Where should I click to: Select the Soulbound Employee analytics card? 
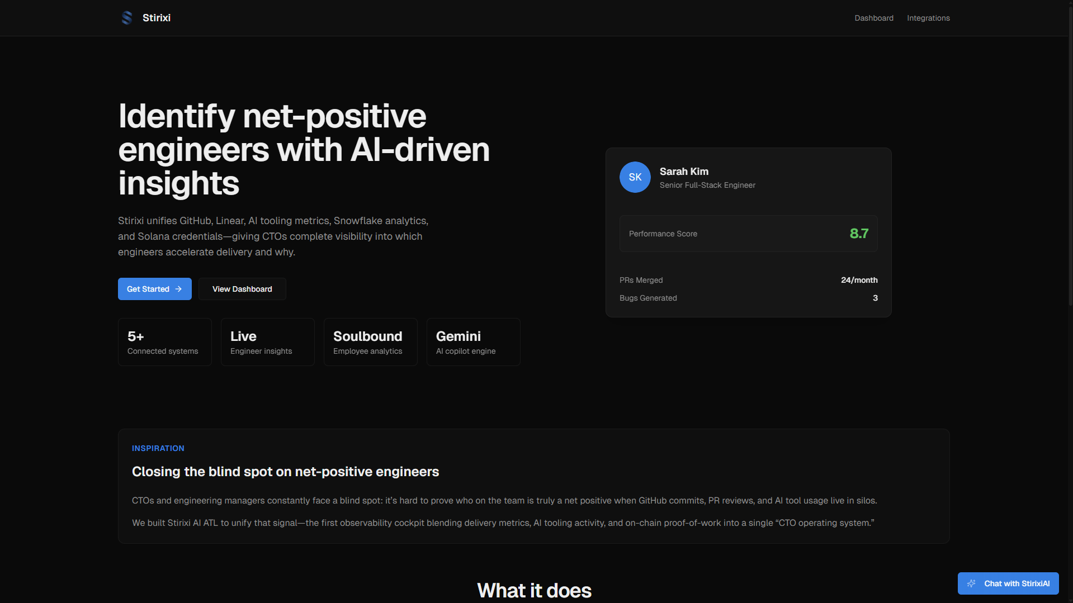tap(371, 342)
